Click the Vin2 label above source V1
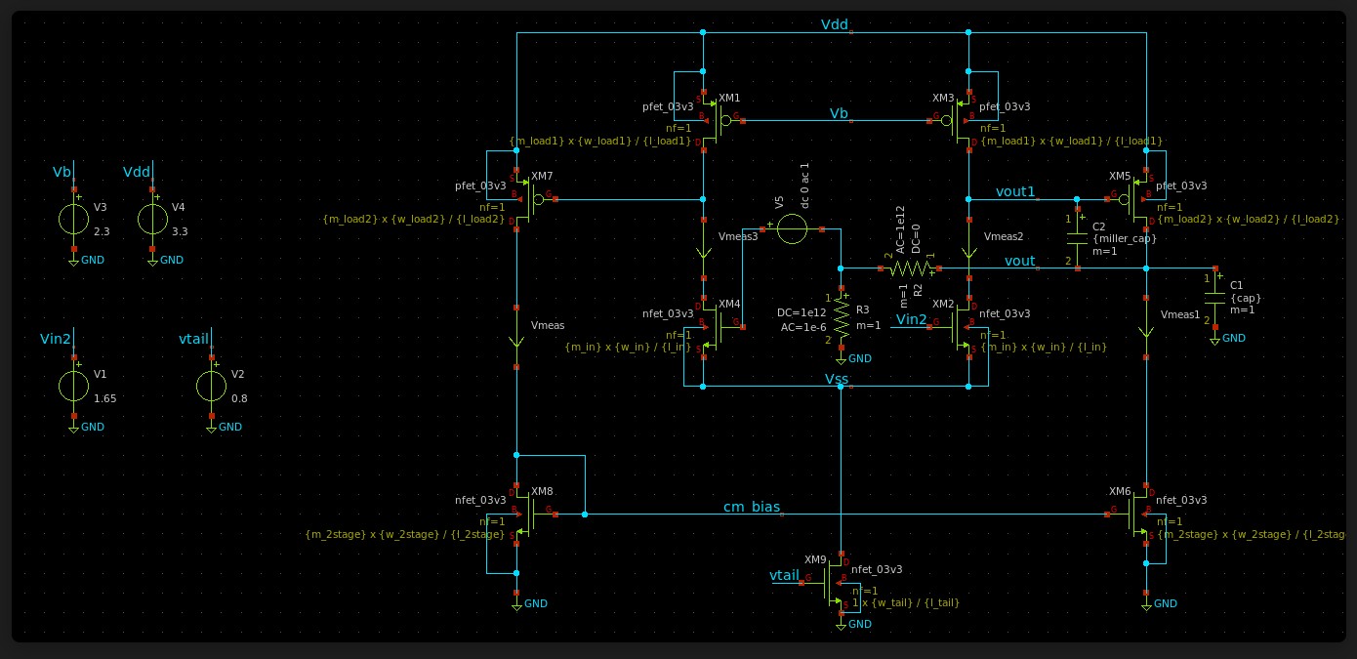 click(x=55, y=341)
